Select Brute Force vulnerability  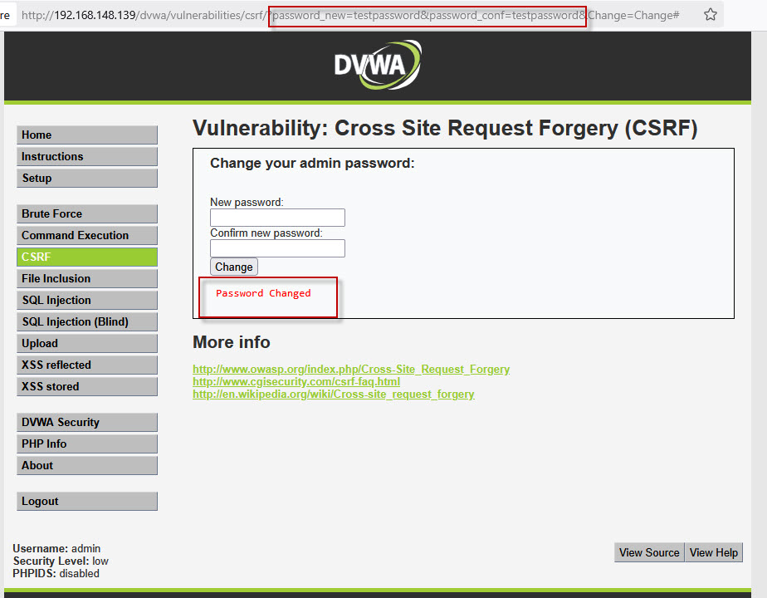click(87, 213)
